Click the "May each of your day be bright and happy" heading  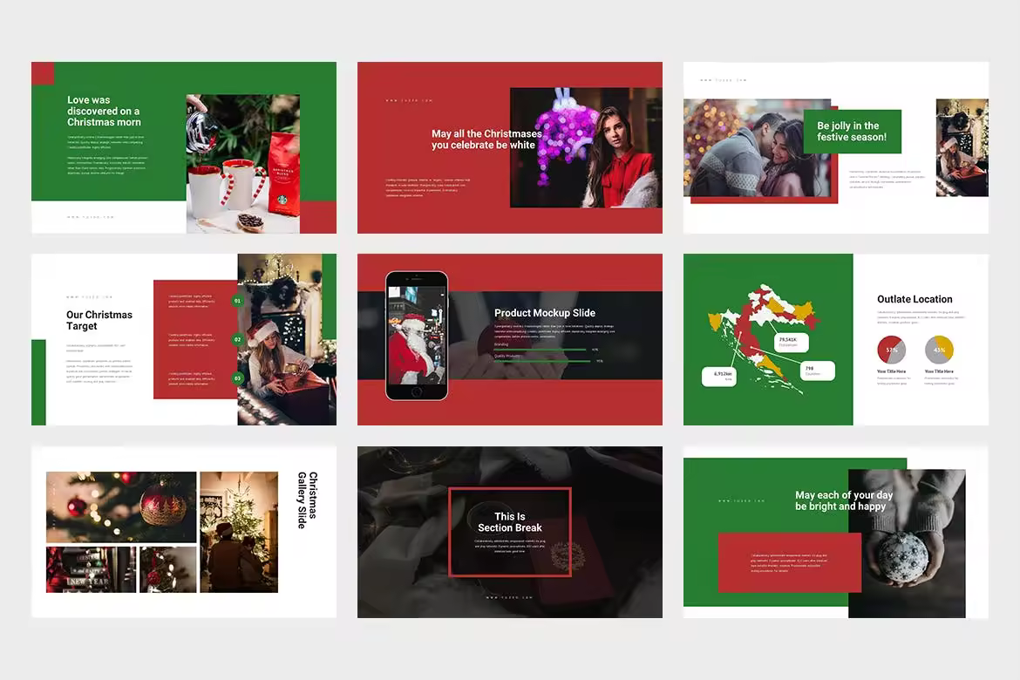coord(844,500)
